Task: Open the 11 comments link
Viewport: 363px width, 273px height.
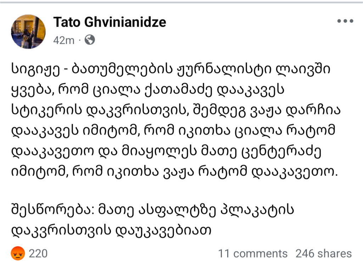Action: (252, 253)
